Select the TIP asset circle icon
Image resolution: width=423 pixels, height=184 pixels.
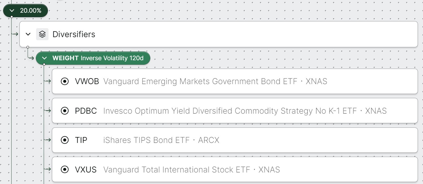click(x=65, y=140)
